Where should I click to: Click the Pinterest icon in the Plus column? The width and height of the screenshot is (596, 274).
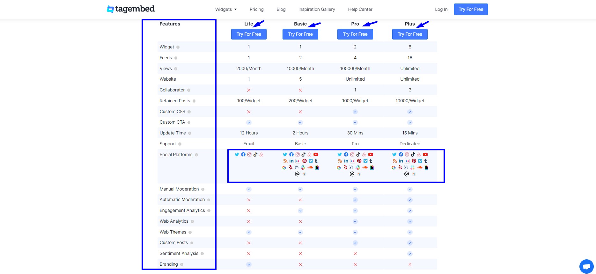tap(414, 161)
